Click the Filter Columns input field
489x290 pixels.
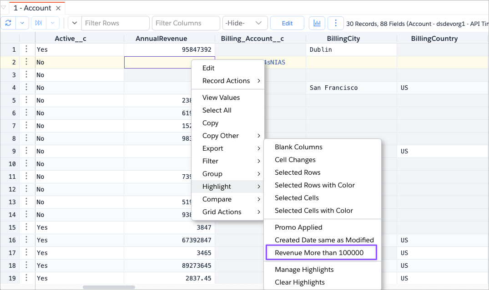click(x=186, y=23)
